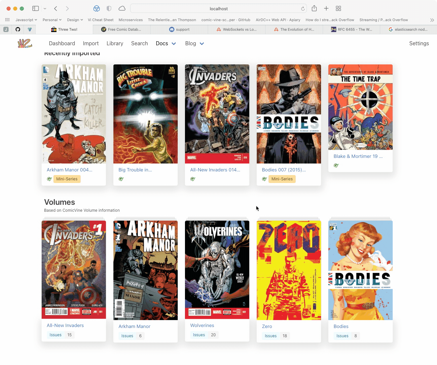Click the GitHub pinned tab icon
Viewport: 437px width, 365px height.
point(18,29)
